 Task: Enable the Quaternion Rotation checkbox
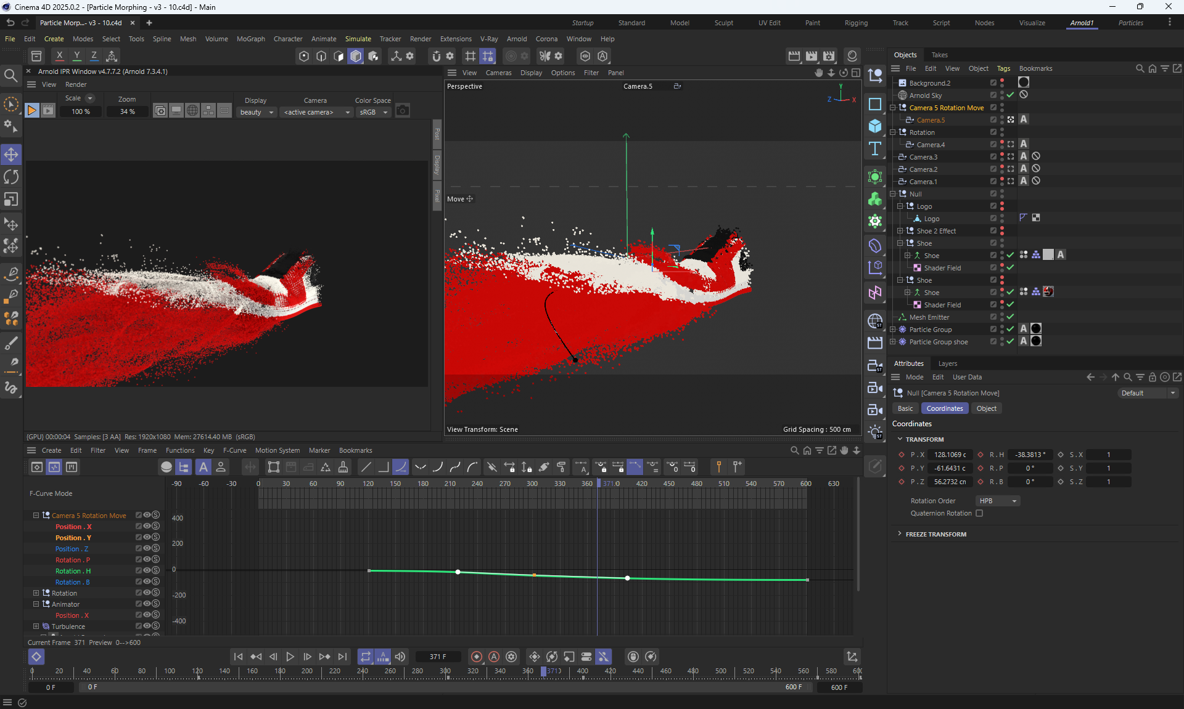point(979,513)
